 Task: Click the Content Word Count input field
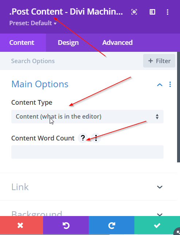pos(87,152)
